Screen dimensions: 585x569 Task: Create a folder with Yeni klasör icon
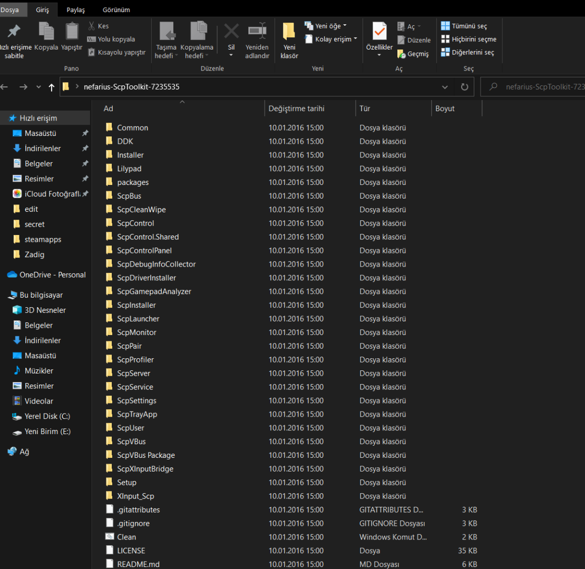tap(289, 32)
